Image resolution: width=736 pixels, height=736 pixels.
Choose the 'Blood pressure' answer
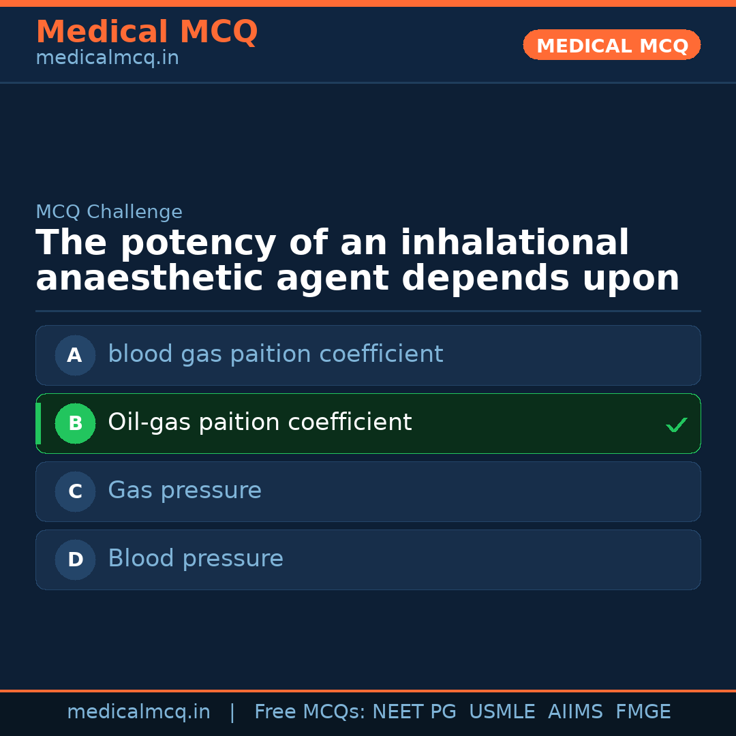coord(196,559)
